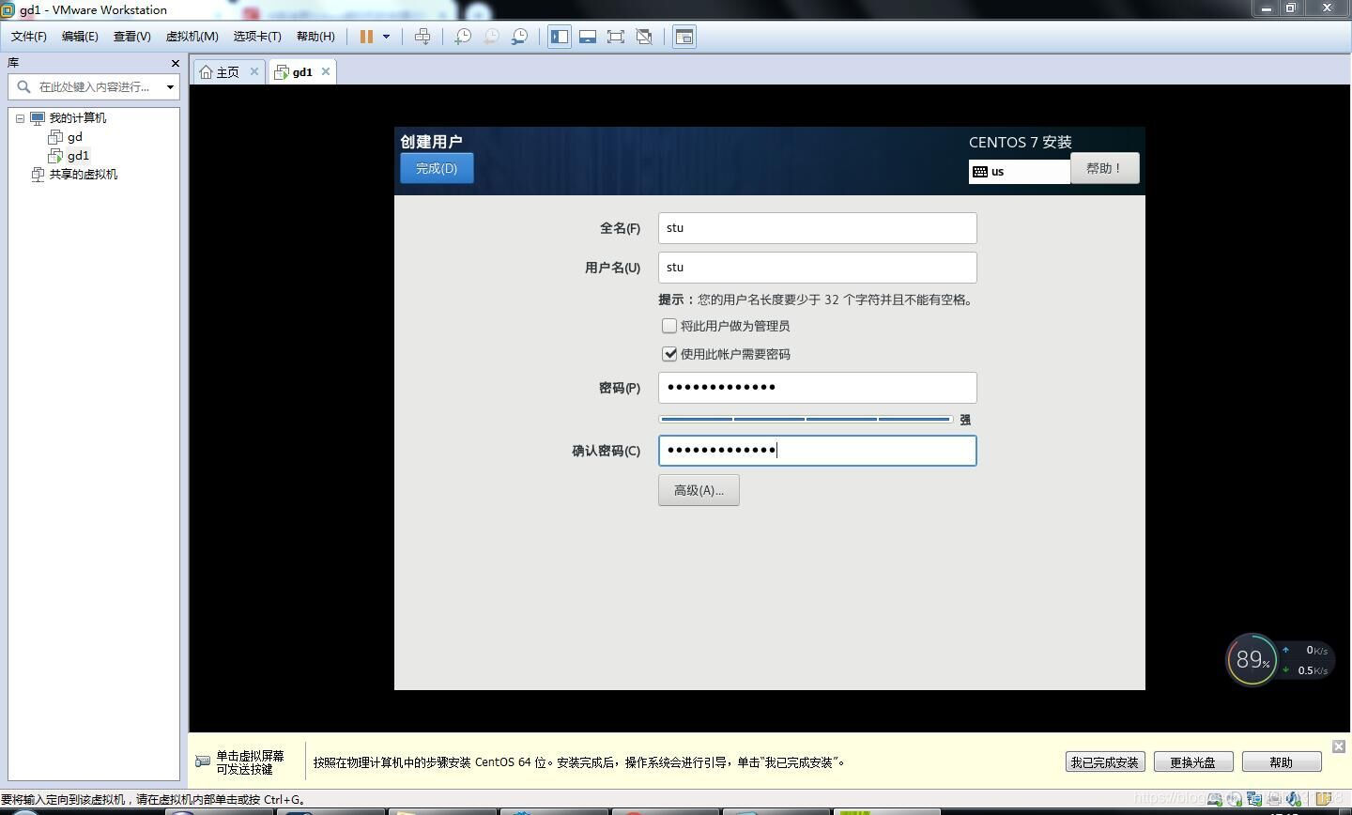Send Ctrl+Alt+Del to the virtual machine
The image size is (1352, 815).
422,37
